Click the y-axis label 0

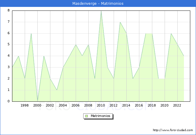pos(8,101)
